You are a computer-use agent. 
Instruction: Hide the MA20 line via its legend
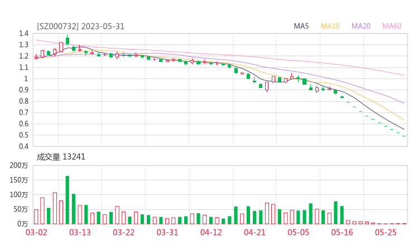click(361, 26)
